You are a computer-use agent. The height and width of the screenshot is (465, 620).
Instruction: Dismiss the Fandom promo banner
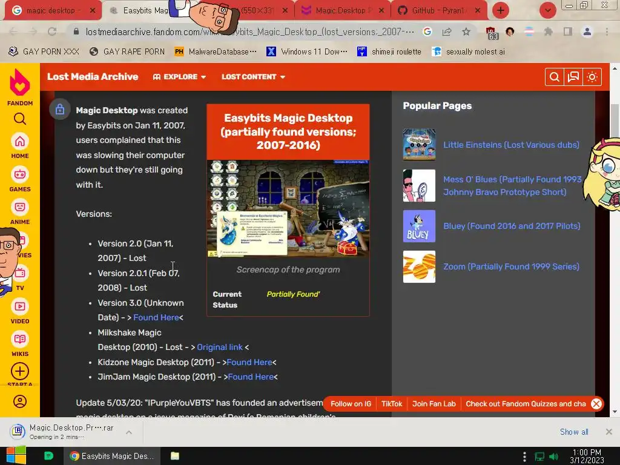click(x=596, y=404)
